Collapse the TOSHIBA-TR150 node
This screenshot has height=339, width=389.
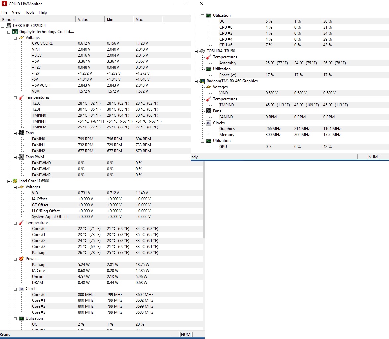[x=196, y=51]
